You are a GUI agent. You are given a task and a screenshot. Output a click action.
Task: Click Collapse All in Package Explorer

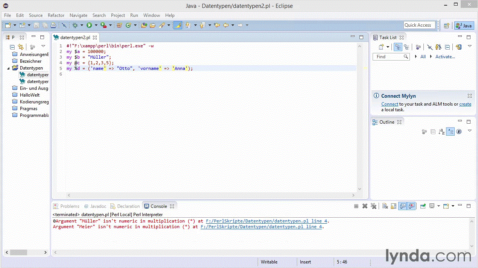pyautogui.click(x=12, y=47)
